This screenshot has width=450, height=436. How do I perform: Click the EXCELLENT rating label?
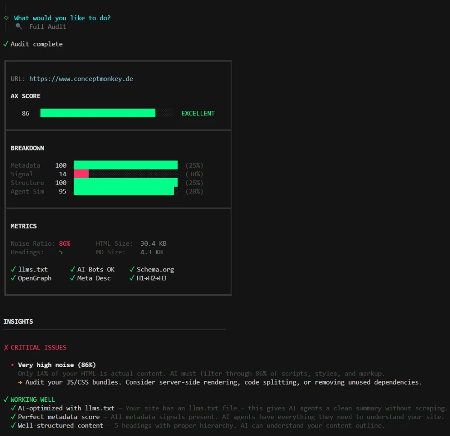coord(198,113)
